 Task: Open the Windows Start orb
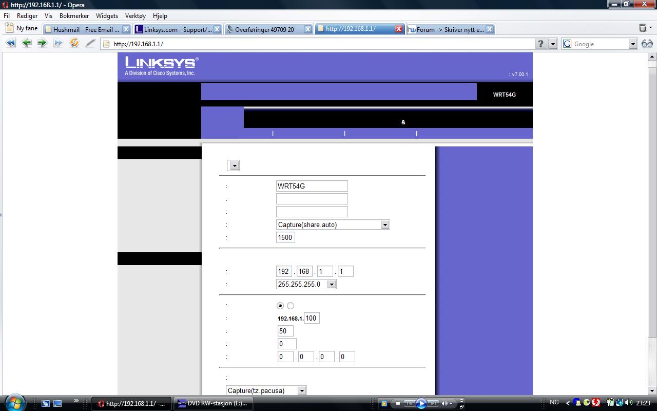click(x=14, y=402)
